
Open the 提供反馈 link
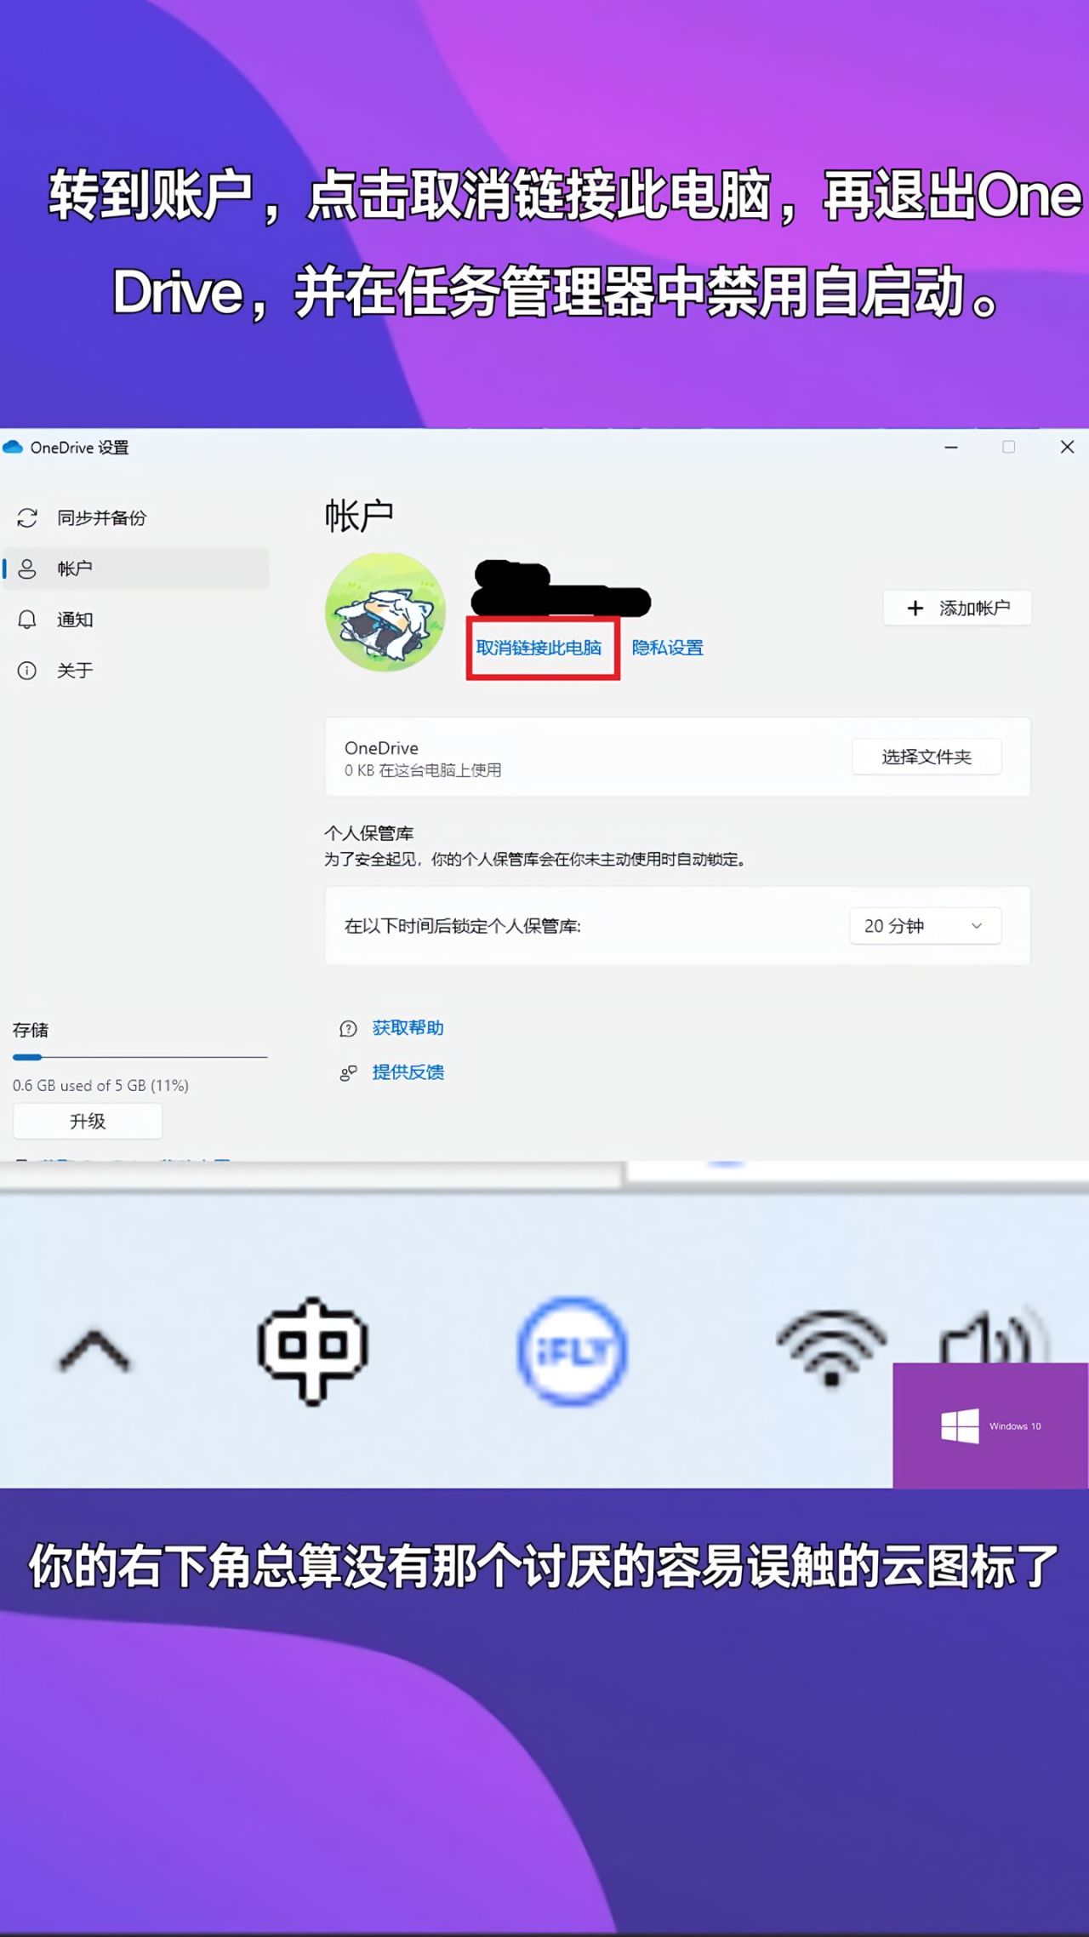point(408,1072)
